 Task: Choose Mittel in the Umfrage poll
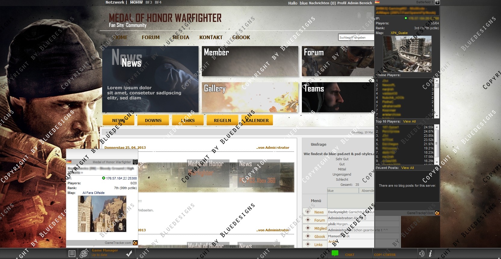342,169
